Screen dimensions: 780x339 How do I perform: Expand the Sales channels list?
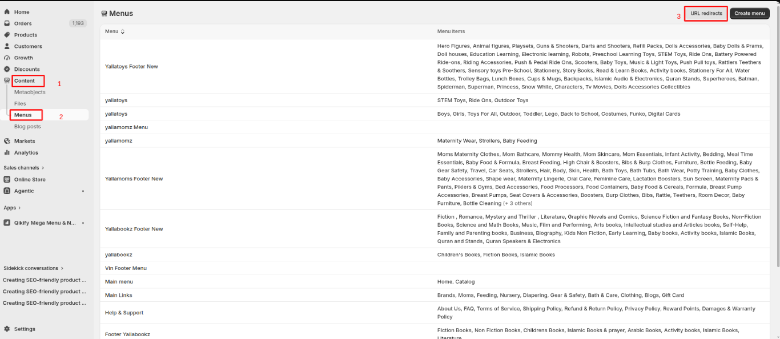click(23, 168)
